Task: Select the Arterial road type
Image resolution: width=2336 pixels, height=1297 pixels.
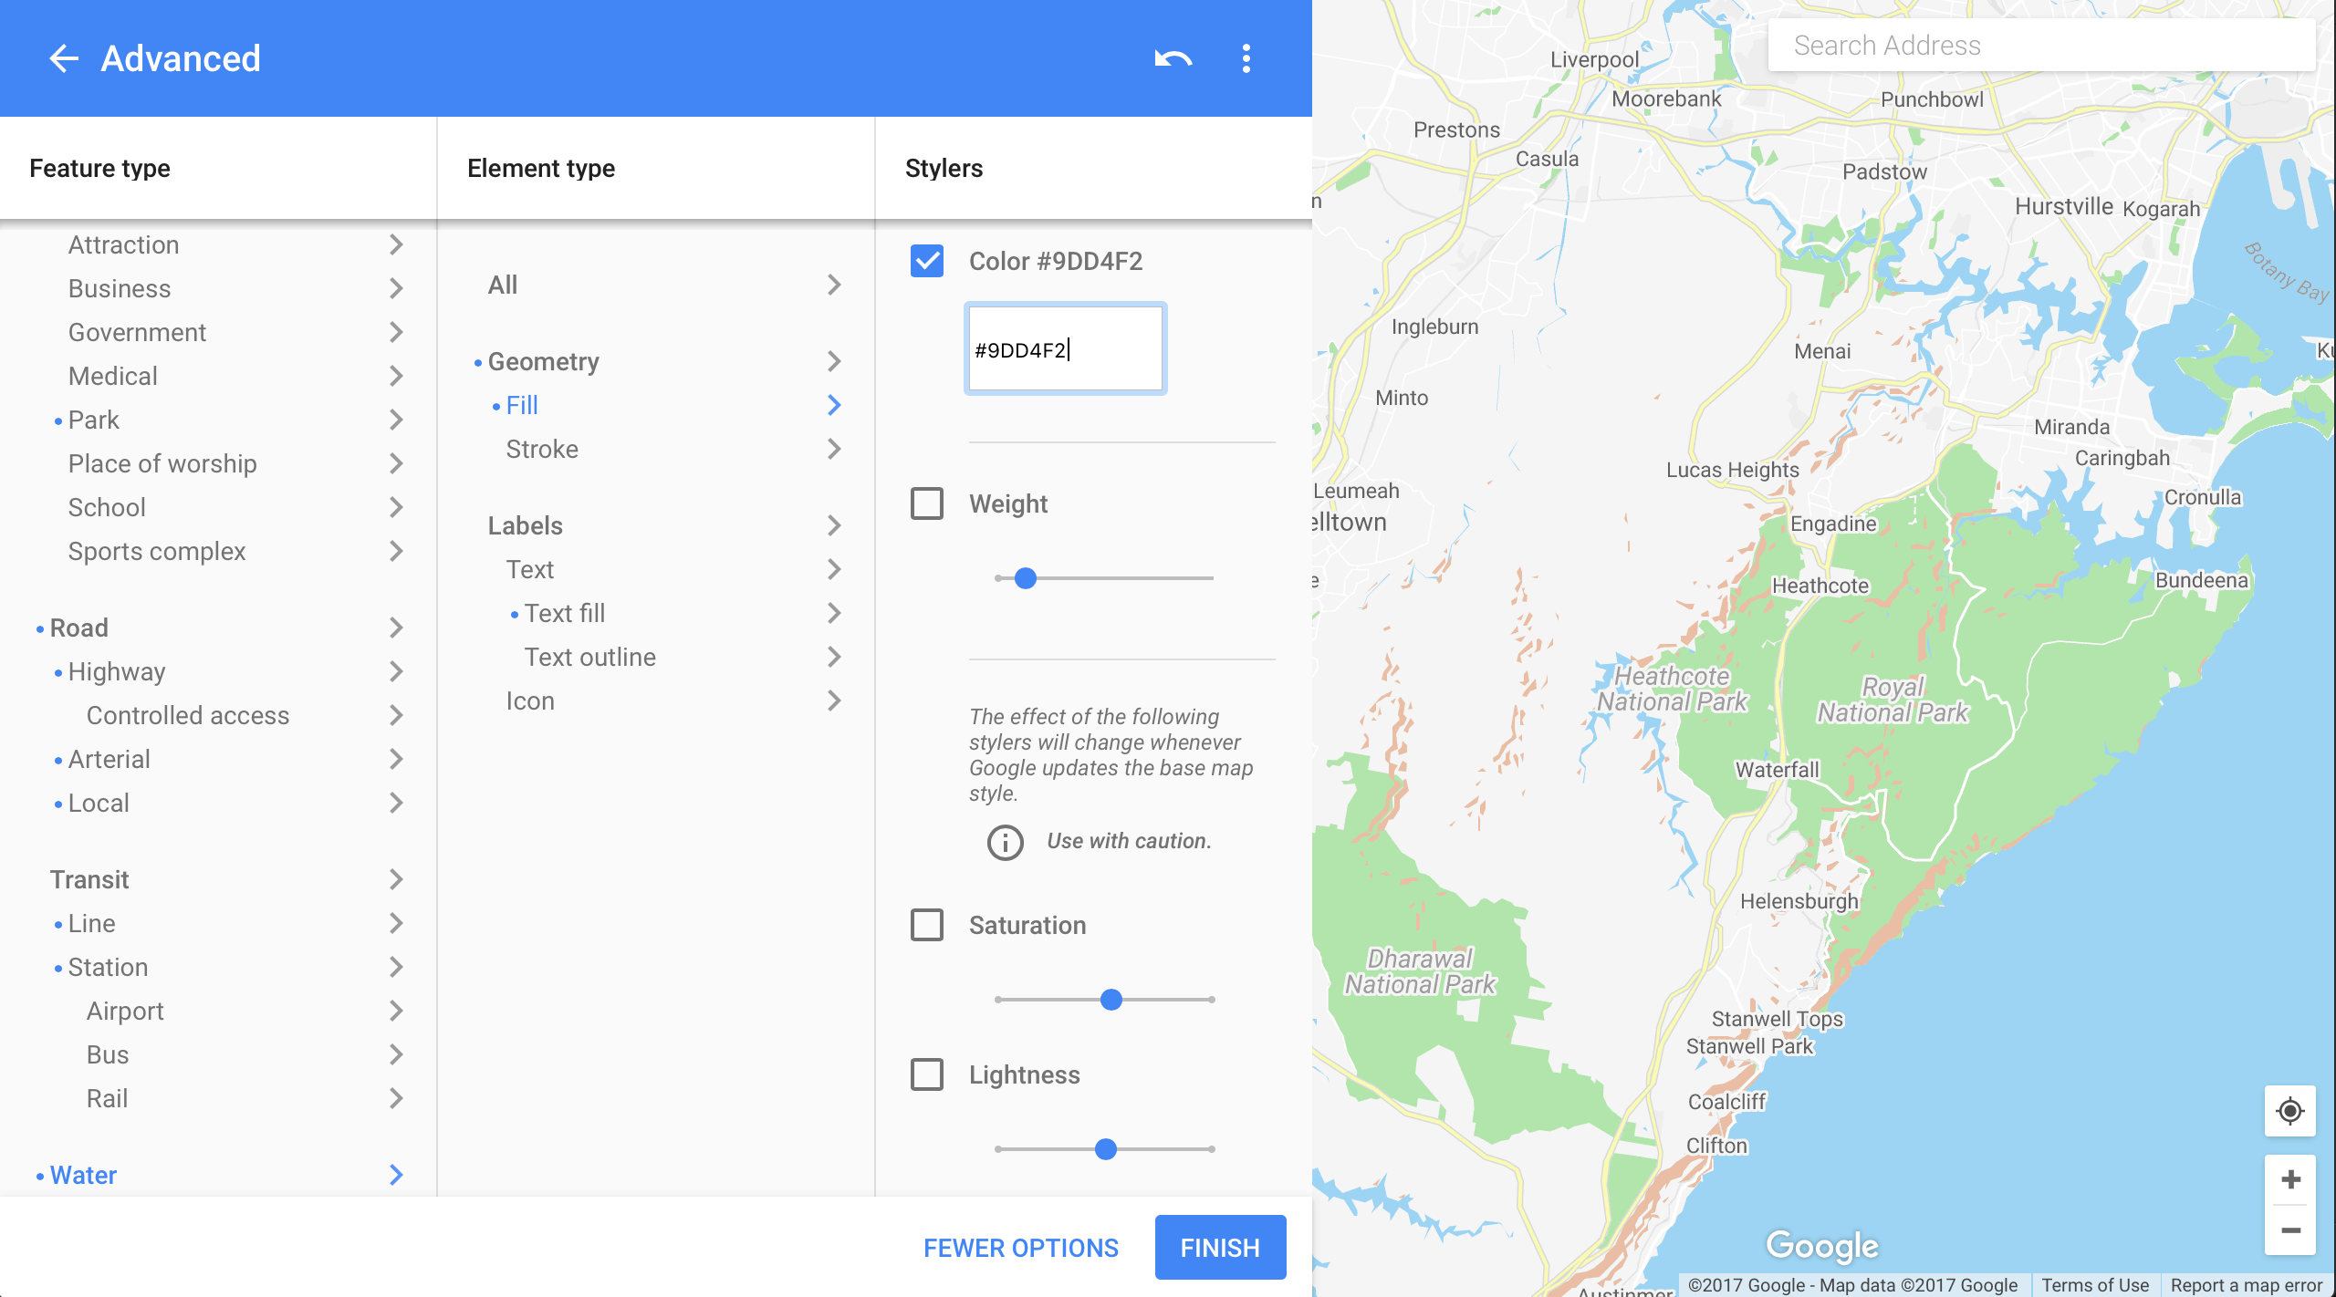Action: tap(109, 759)
